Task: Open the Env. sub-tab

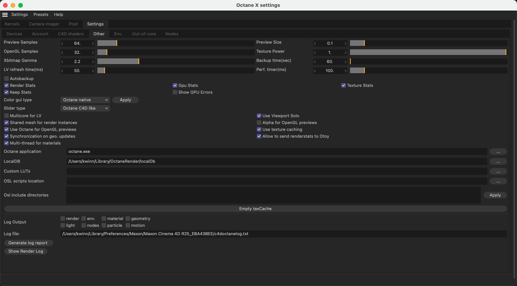Action: point(118,34)
